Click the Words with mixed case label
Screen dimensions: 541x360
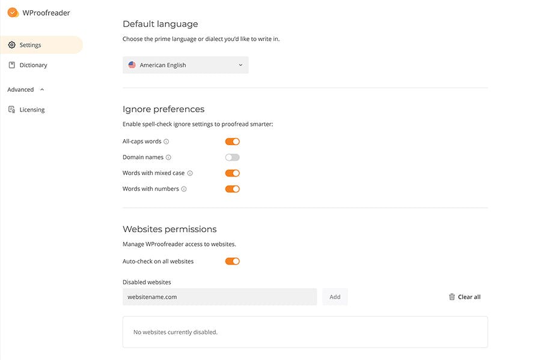(x=153, y=173)
